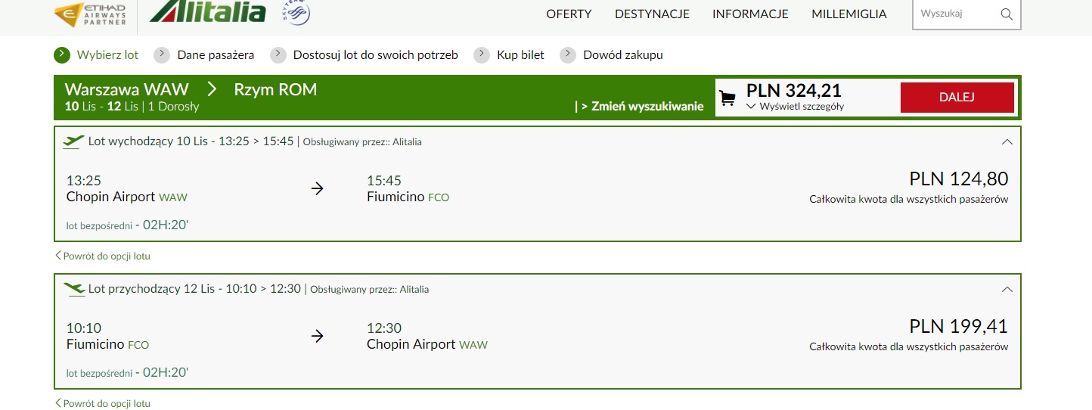This screenshot has height=410, width=1092.
Task: Click first Powrót do opcji lotu link
Action: tap(103, 256)
